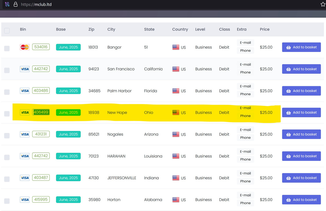
Task: Check the box for the Horton row
Action: tap(7, 201)
